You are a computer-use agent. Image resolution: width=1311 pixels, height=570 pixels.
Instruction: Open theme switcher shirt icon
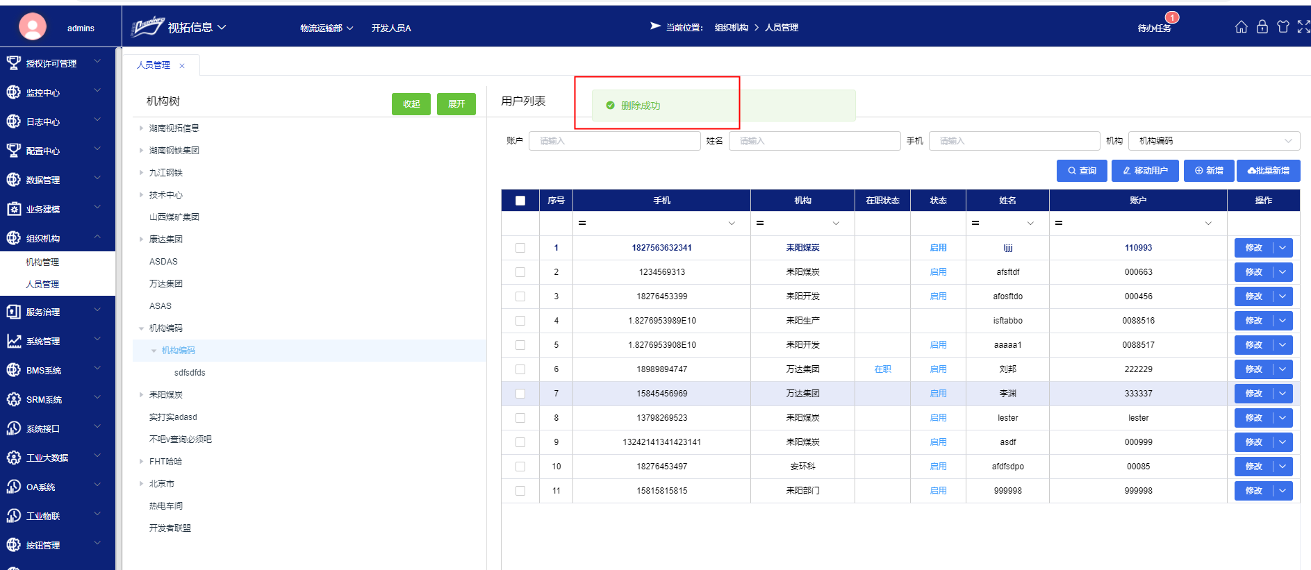pos(1283,27)
